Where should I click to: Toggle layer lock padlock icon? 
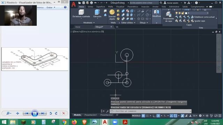click(183, 13)
